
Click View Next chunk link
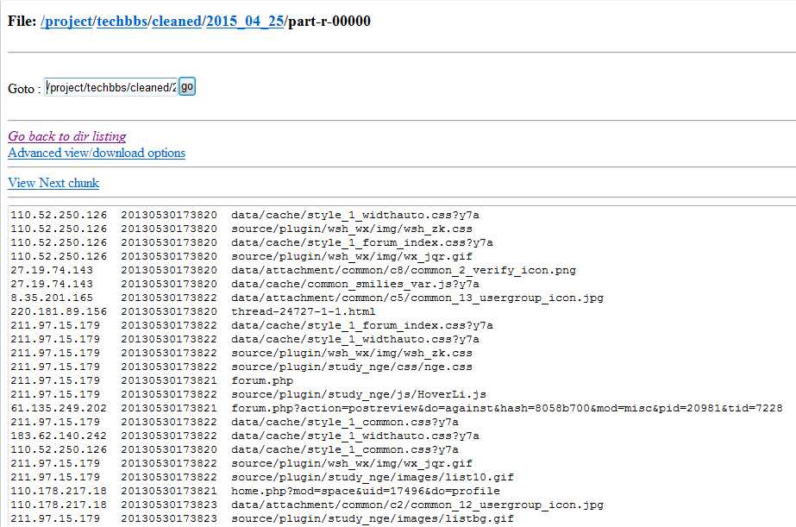[53, 183]
